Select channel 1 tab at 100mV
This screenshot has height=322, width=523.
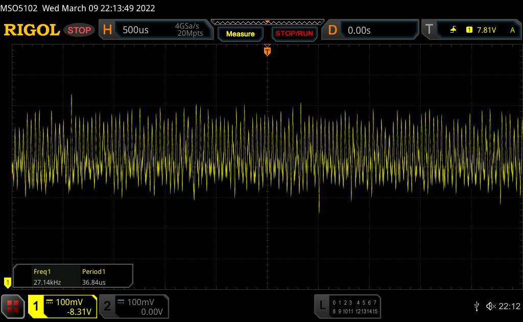click(x=63, y=306)
